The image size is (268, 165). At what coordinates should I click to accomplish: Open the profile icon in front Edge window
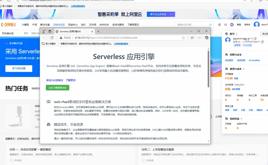click(x=44, y=31)
